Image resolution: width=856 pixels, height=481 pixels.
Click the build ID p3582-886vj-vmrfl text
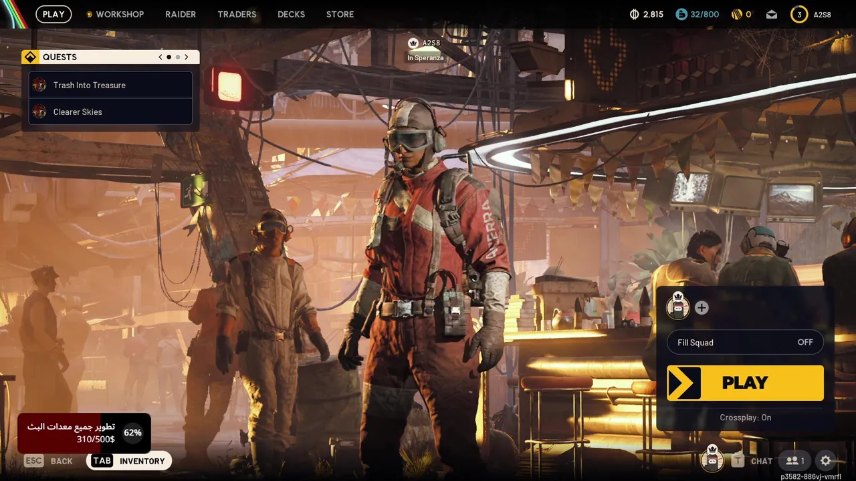pos(811,476)
